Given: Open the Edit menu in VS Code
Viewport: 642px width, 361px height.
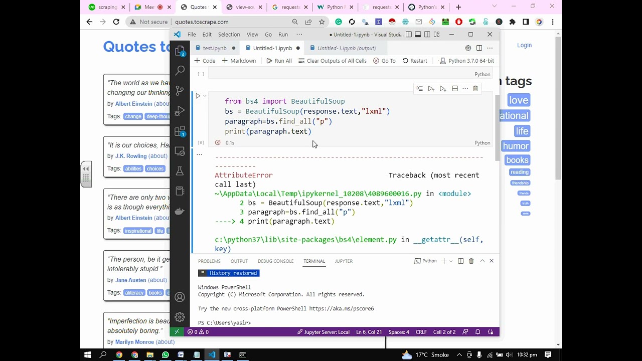Looking at the screenshot, I should point(207,35).
